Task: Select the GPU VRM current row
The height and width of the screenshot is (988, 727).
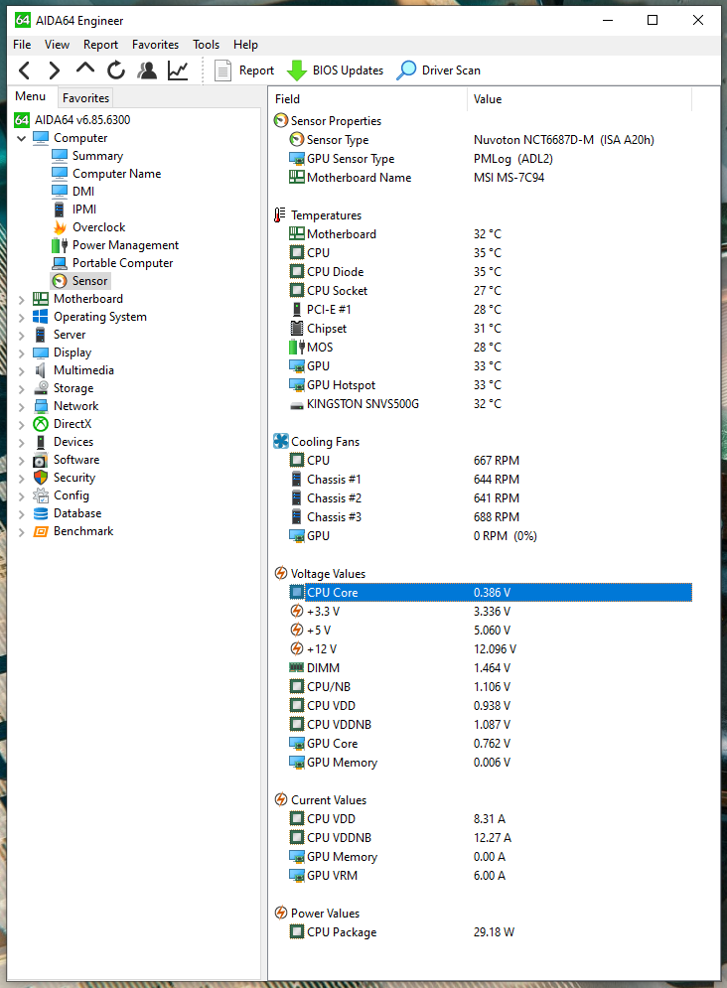Action: (x=490, y=875)
